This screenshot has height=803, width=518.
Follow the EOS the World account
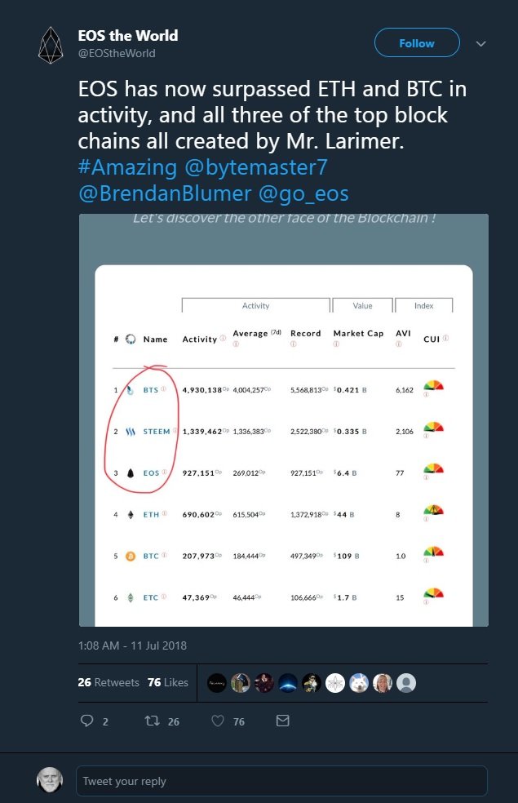417,42
